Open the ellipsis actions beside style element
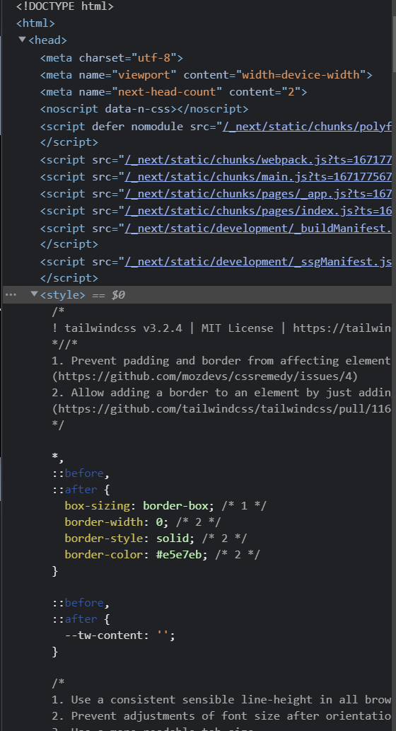The height and width of the screenshot is (731, 396). pos(10,294)
